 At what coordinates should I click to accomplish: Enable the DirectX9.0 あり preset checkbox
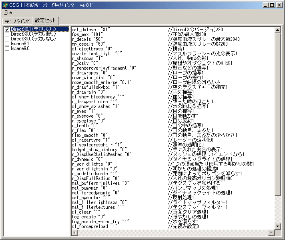click(7, 34)
